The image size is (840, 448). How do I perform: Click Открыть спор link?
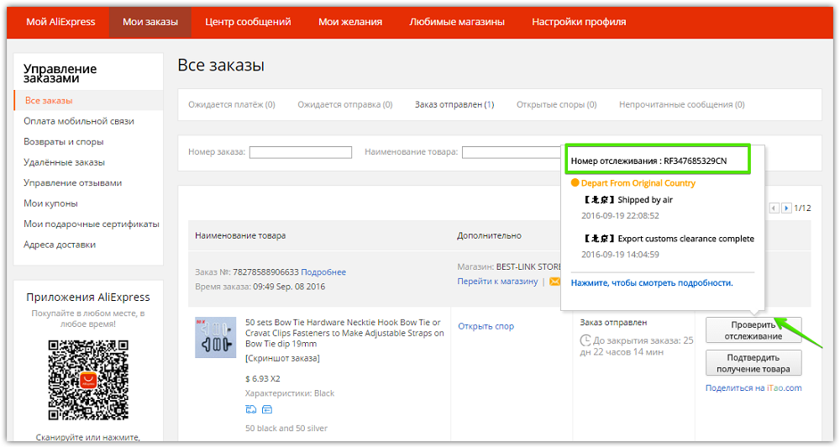(x=486, y=326)
